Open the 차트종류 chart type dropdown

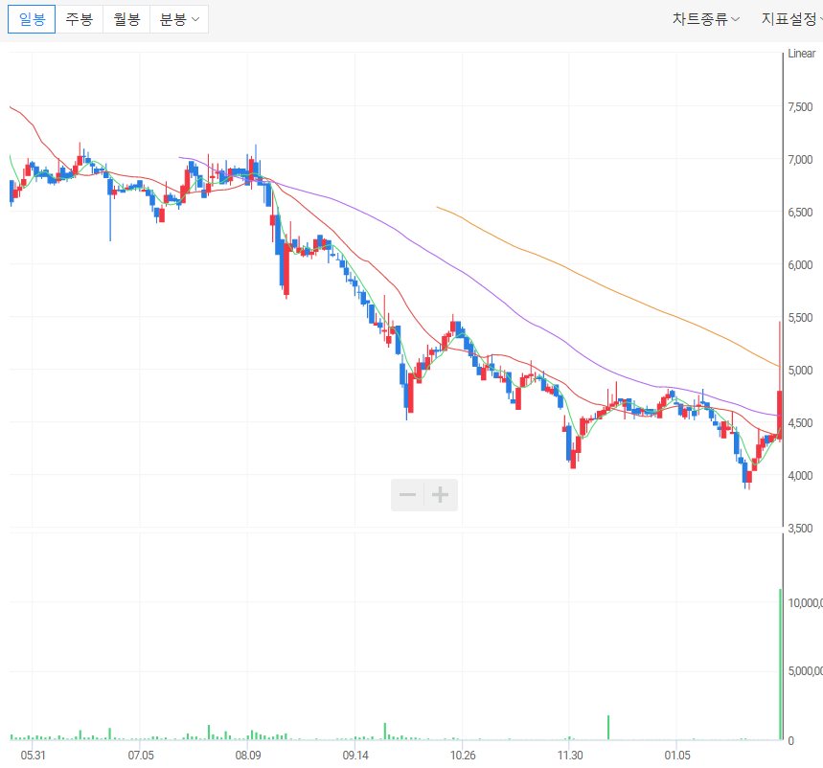706,19
